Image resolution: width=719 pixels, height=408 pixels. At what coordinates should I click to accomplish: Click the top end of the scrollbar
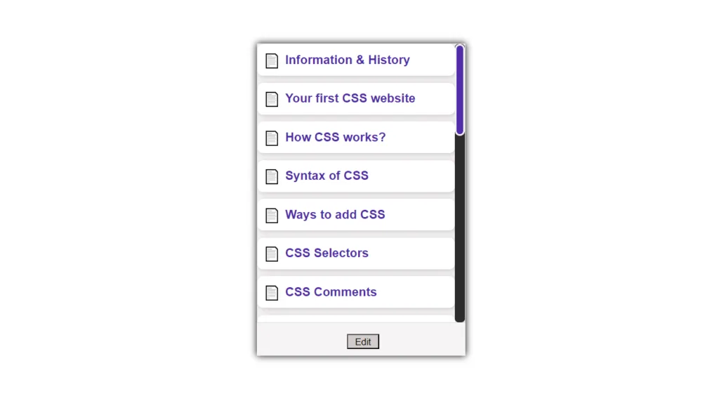click(x=460, y=46)
